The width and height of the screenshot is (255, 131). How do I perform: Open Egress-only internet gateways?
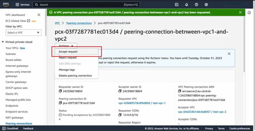pos(18,74)
